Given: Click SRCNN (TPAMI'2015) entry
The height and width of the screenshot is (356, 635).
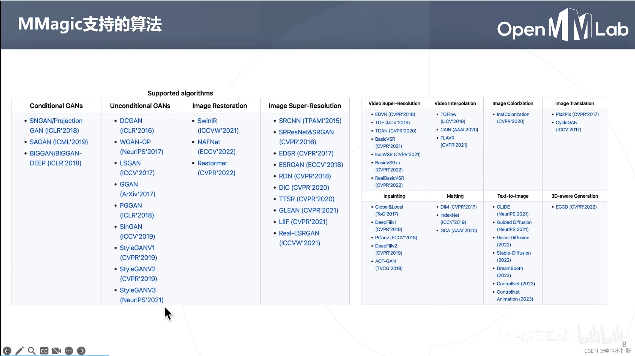Looking at the screenshot, I should coord(310,121).
